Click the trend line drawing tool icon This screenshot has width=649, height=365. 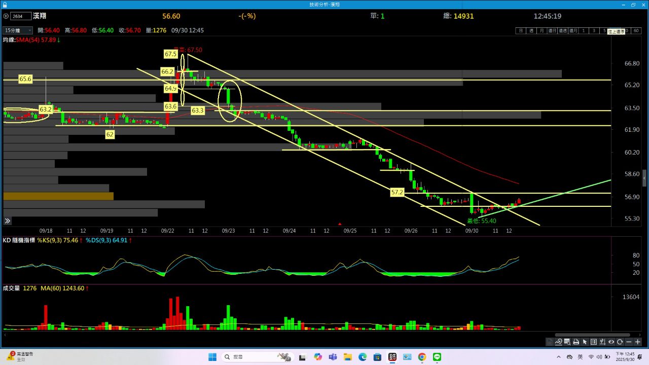[x=558, y=342]
